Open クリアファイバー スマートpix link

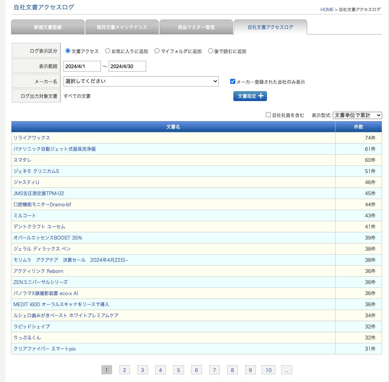pos(45,349)
